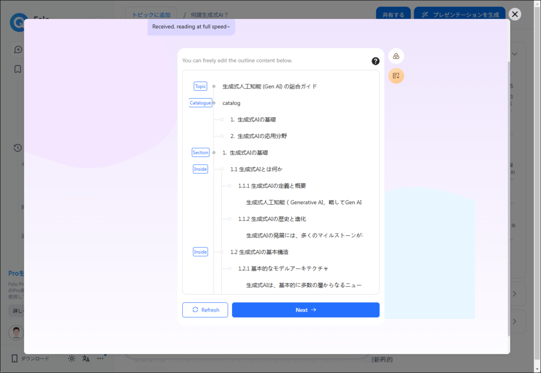Viewport: 541px width, 373px height.
Task: Edit the topic title 生成式人工知能 (Gen AI) の総合ガイド
Action: (269, 87)
